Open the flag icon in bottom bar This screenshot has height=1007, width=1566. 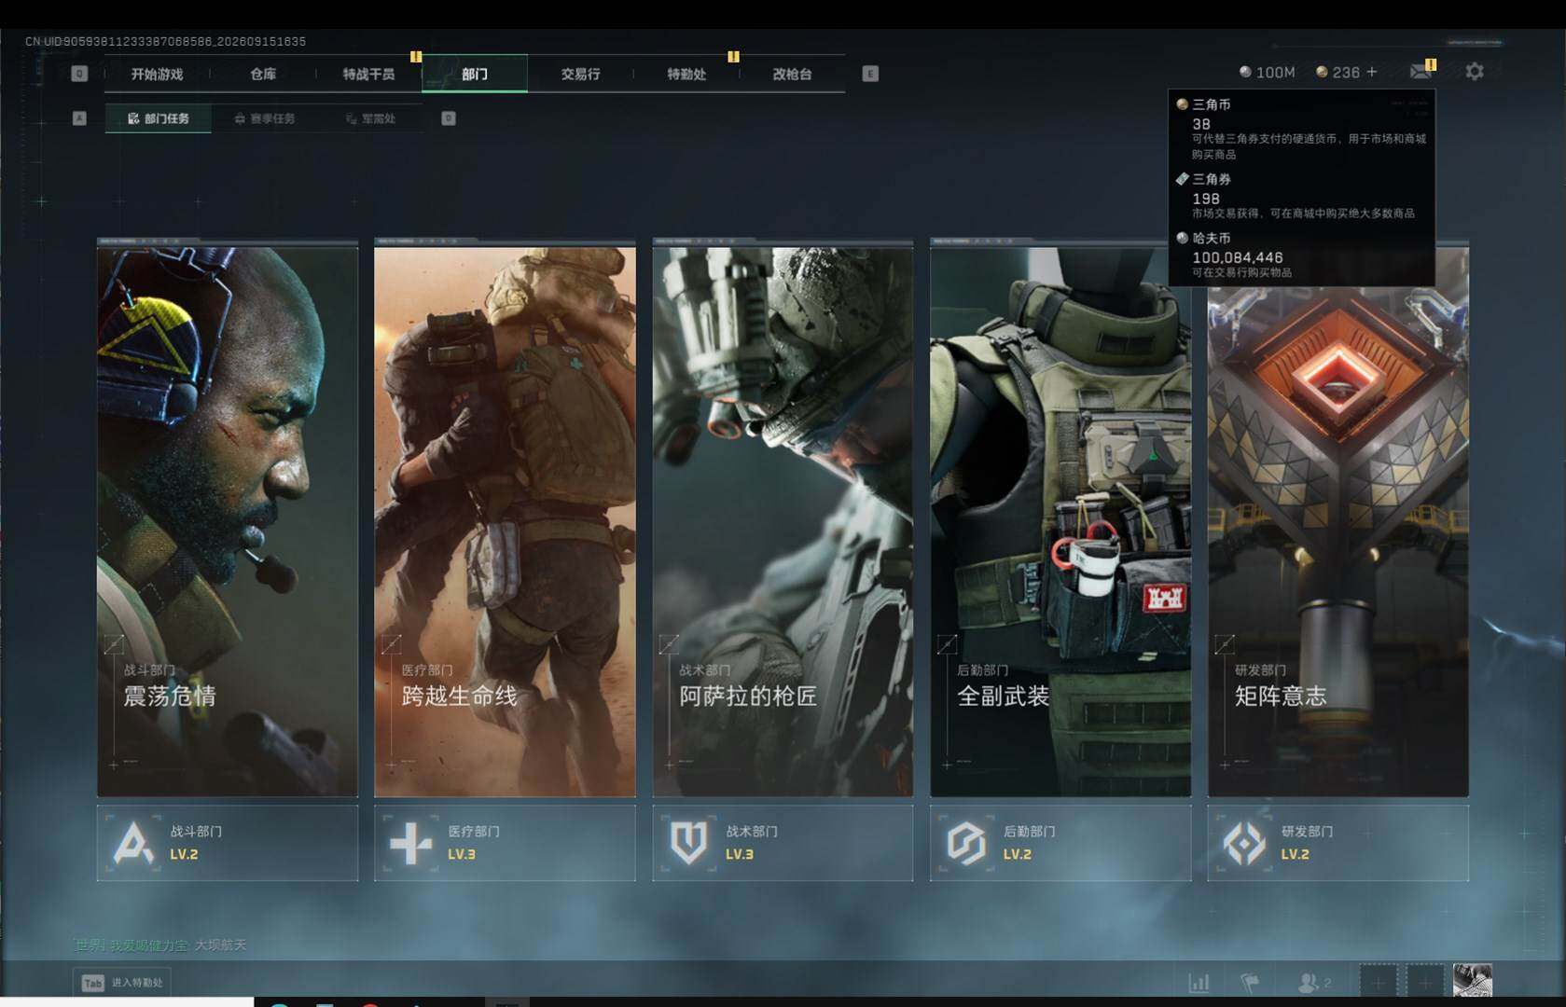1250,982
